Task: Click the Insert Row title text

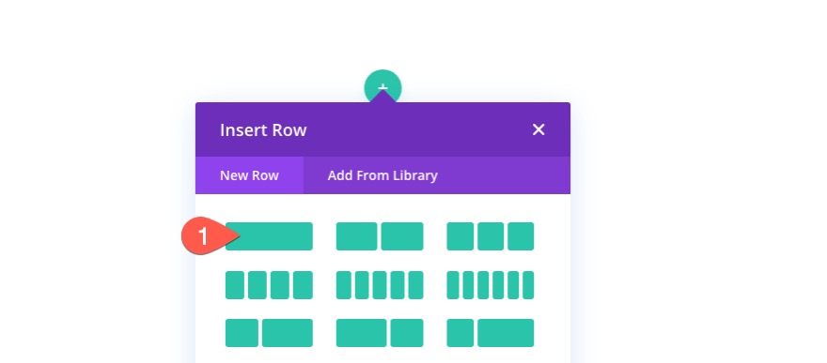Action: pyautogui.click(x=263, y=130)
